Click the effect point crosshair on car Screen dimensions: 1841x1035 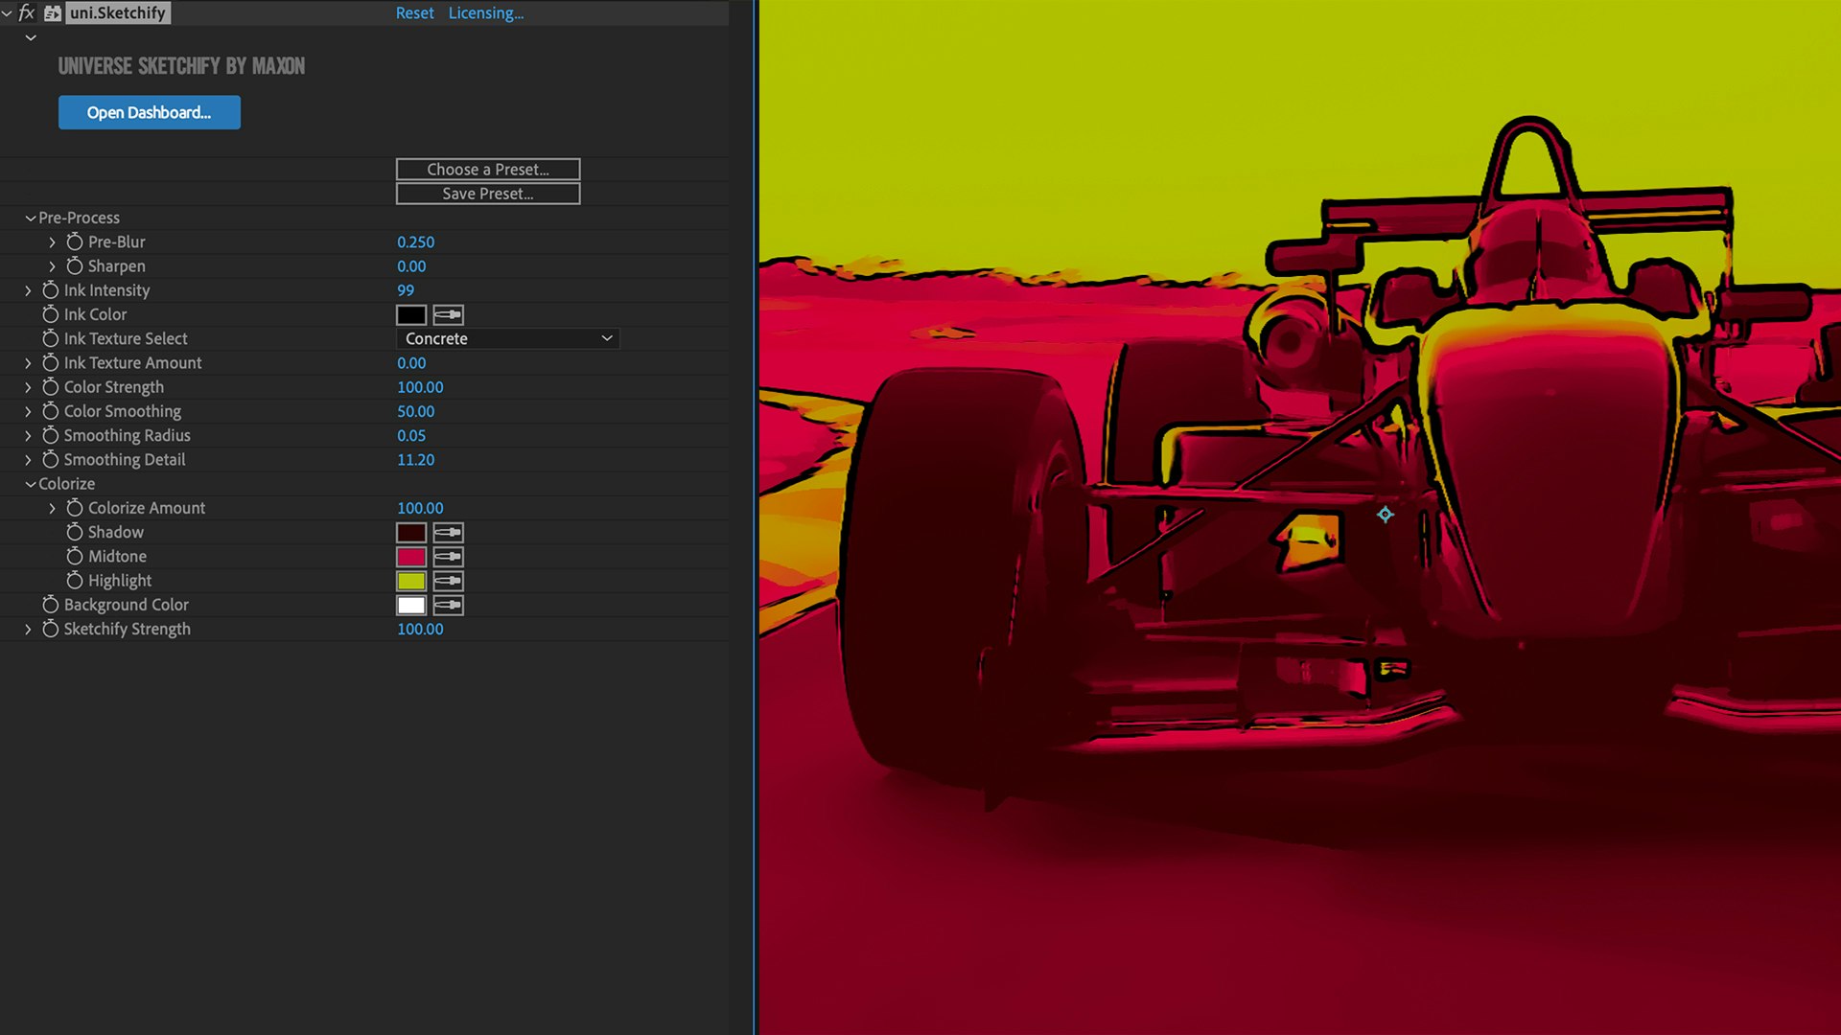(x=1385, y=515)
